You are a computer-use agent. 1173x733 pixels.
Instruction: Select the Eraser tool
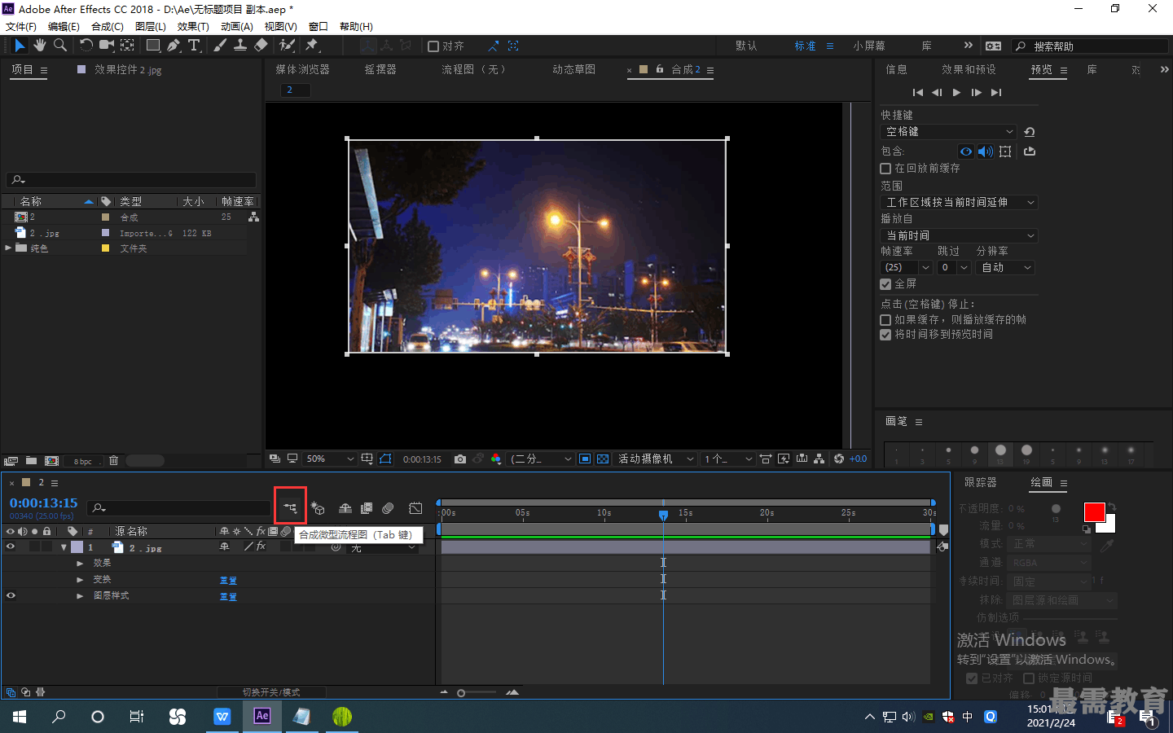click(x=261, y=46)
